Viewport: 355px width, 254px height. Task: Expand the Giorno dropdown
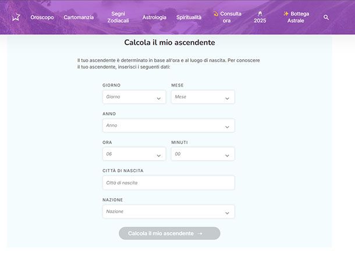134,97
